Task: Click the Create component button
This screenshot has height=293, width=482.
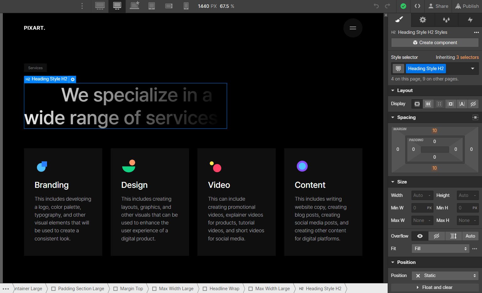Action: pyautogui.click(x=435, y=42)
